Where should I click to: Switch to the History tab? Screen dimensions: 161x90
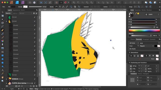pos(140,74)
